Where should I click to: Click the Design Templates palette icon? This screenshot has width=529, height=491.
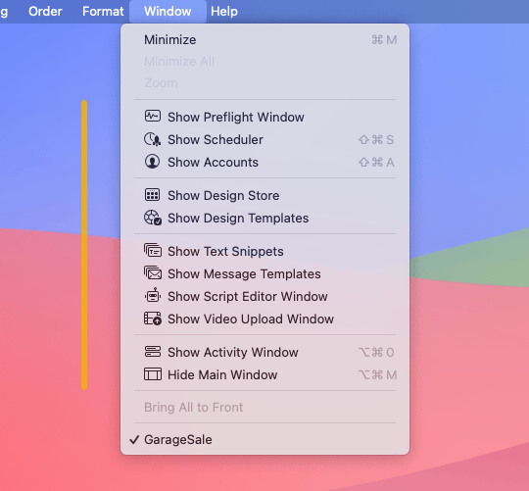[x=153, y=218]
